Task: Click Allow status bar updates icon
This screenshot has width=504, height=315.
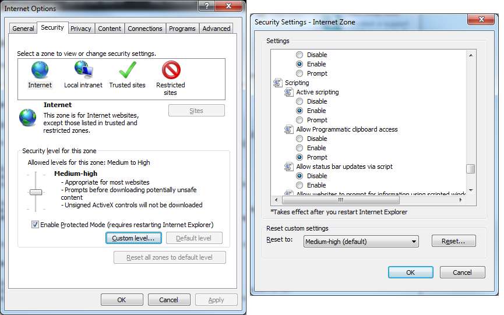Action: click(288, 167)
